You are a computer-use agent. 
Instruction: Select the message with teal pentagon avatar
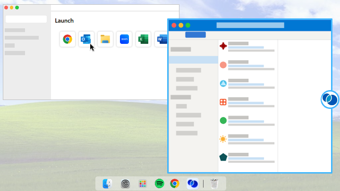point(248,158)
